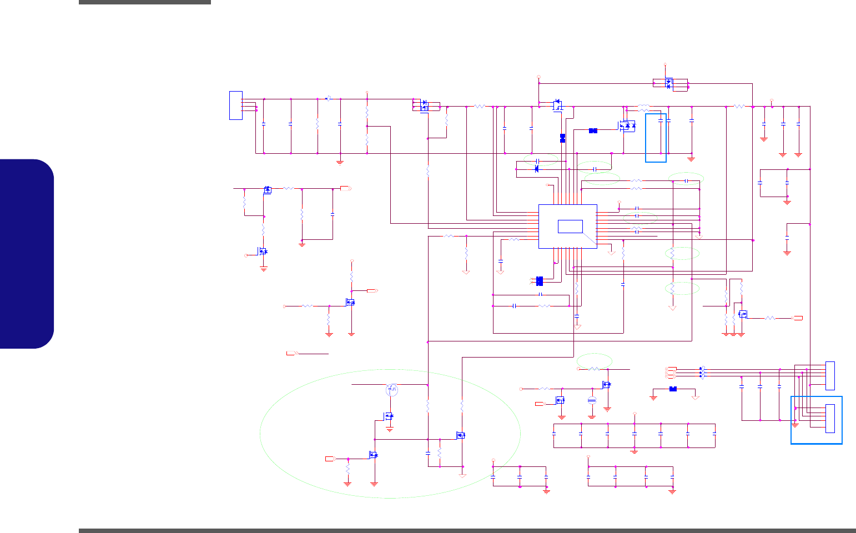Select the lower right connector inside blue frame

[830, 419]
